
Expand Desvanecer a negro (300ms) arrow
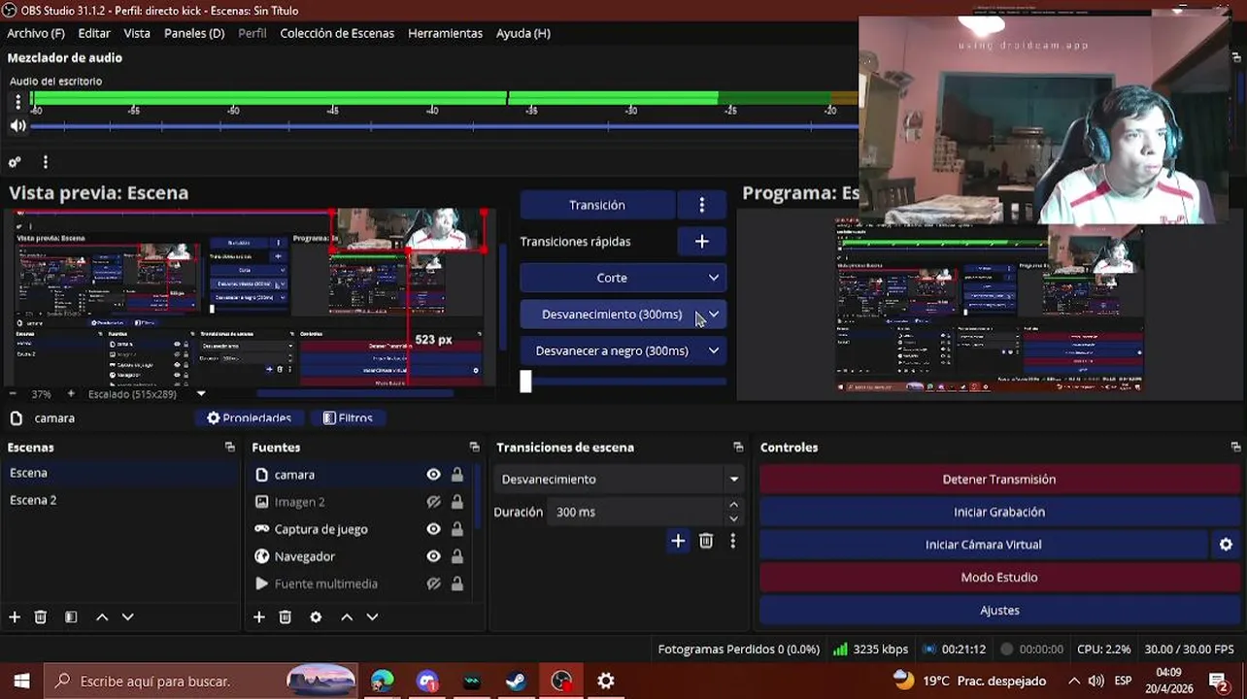point(714,350)
